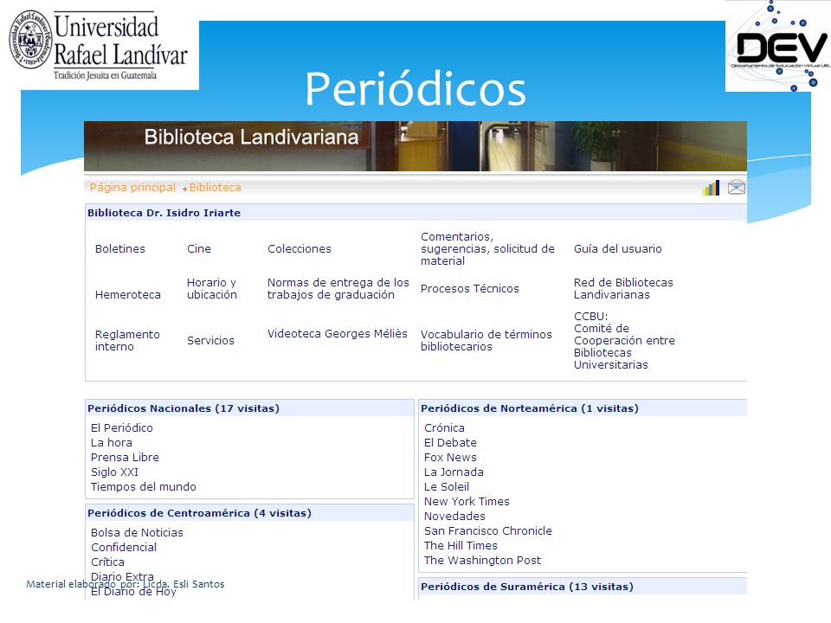Click the Periódicos de Centroamérica header
This screenshot has height=623, width=831.
[x=199, y=513]
